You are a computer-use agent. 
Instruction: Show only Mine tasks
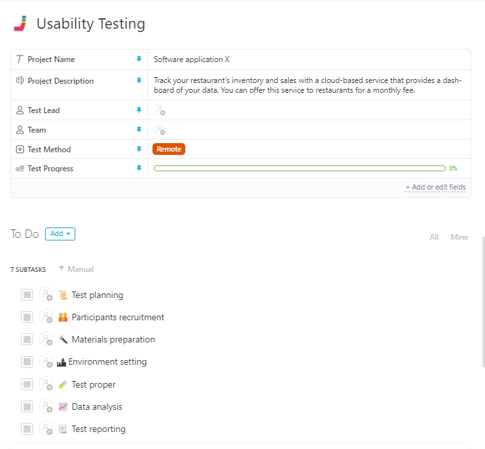[459, 237]
